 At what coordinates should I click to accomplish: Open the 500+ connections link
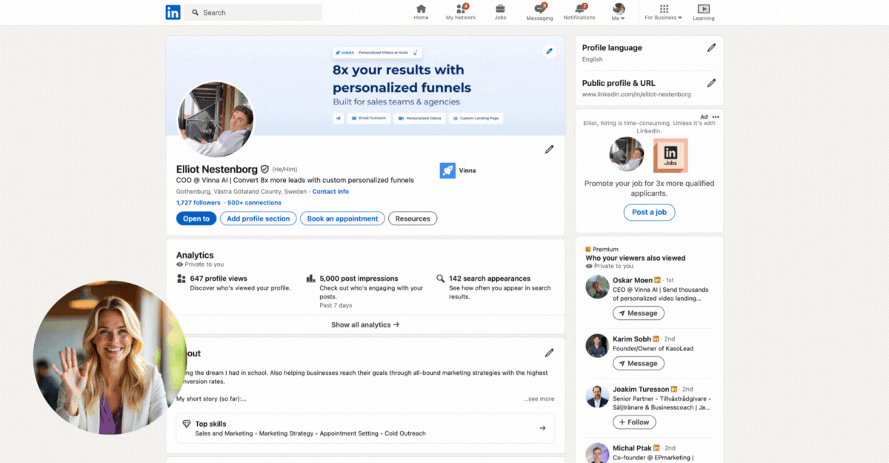coord(254,202)
